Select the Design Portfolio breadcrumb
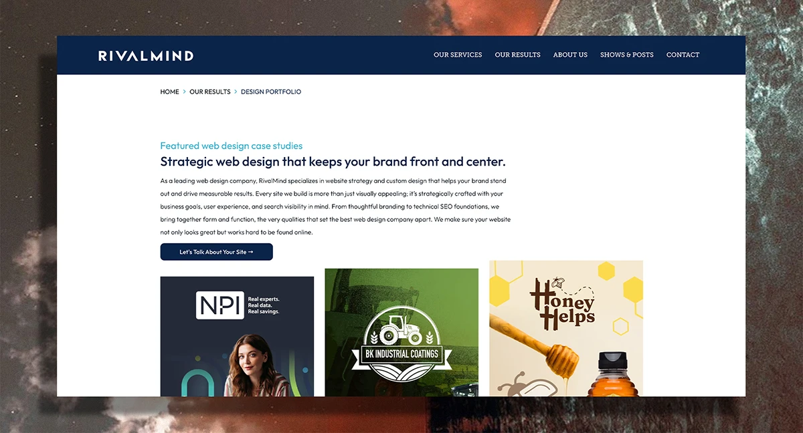Screen dimensions: 803x433 (x=271, y=92)
